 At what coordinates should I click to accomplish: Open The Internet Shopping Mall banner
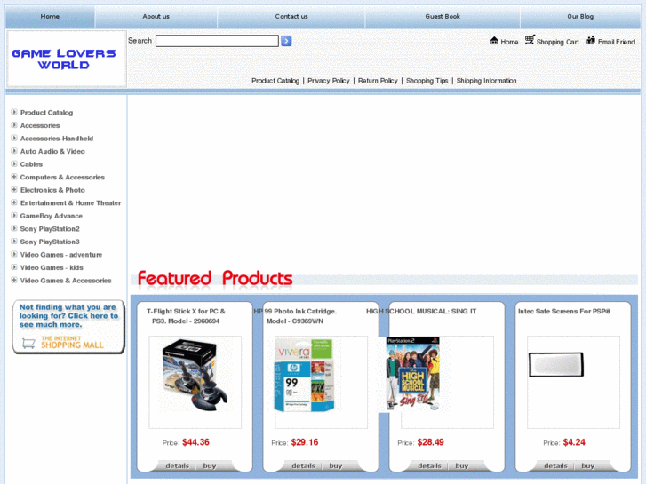click(68, 327)
